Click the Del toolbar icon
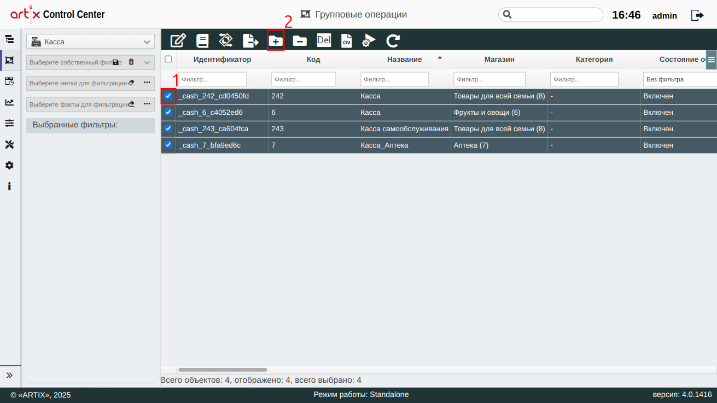This screenshot has width=717, height=403. pos(324,40)
